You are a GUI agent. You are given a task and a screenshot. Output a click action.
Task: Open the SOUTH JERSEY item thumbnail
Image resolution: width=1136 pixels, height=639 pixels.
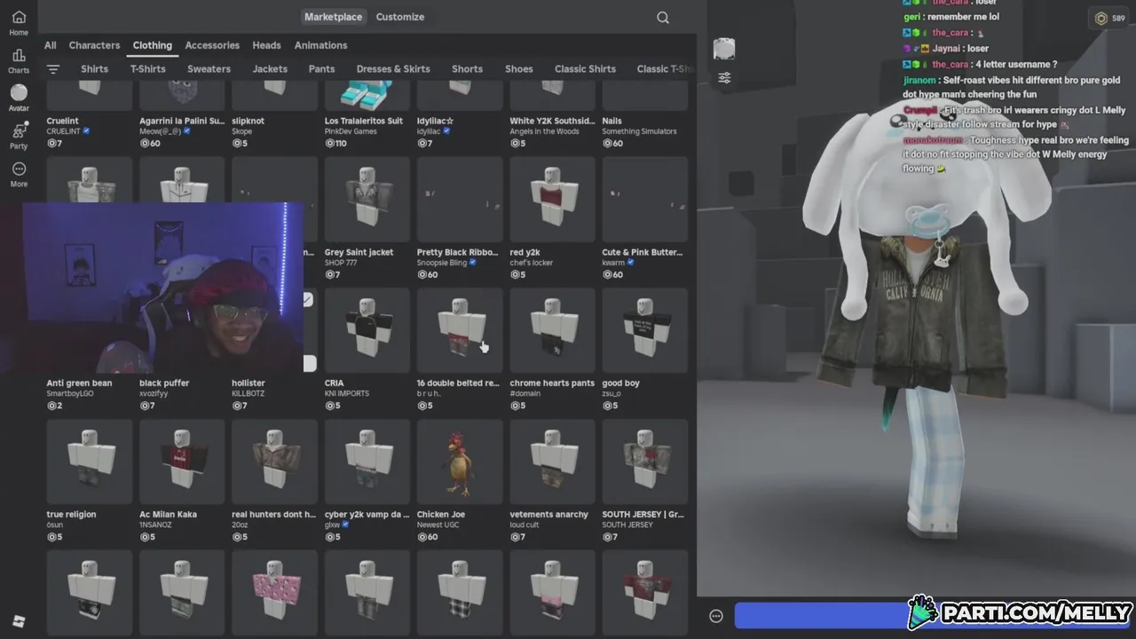(x=645, y=461)
